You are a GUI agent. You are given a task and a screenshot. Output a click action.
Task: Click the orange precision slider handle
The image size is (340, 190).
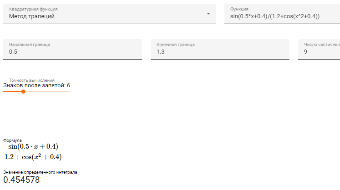[23, 91]
